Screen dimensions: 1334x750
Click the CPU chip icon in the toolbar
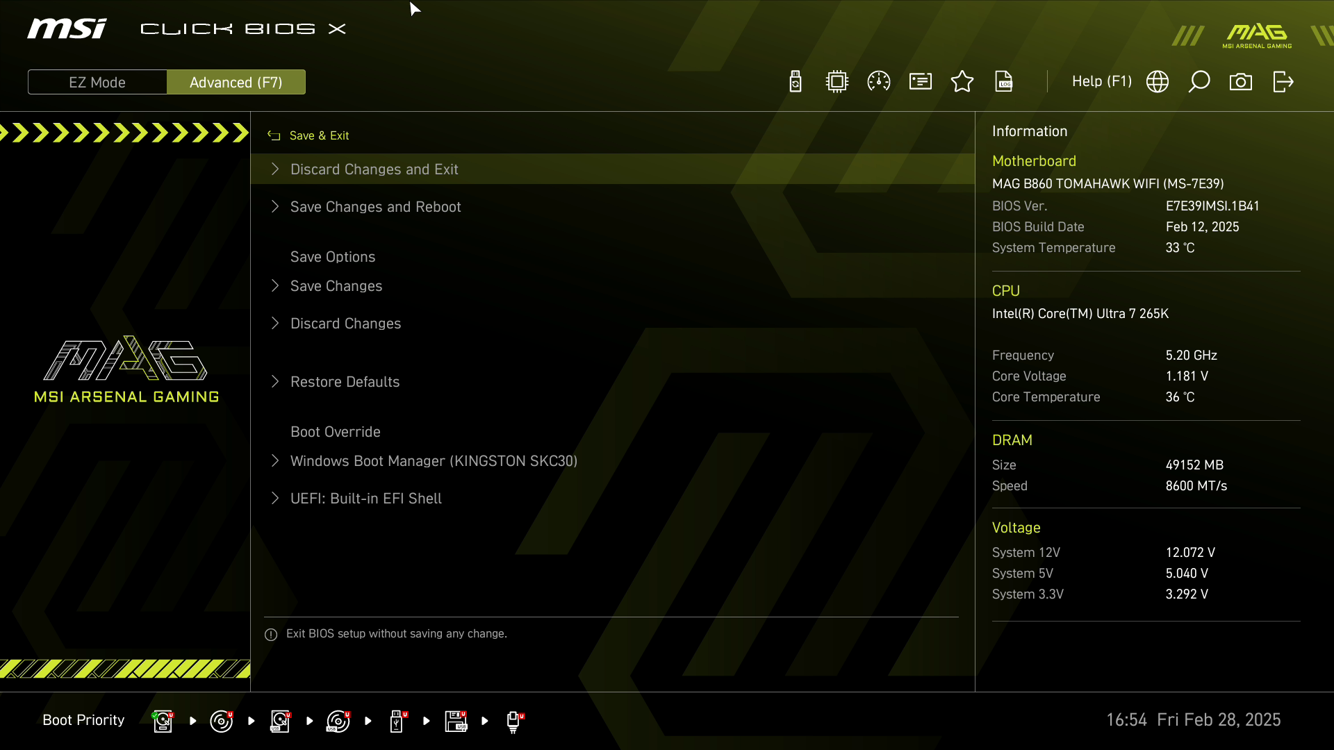(837, 82)
